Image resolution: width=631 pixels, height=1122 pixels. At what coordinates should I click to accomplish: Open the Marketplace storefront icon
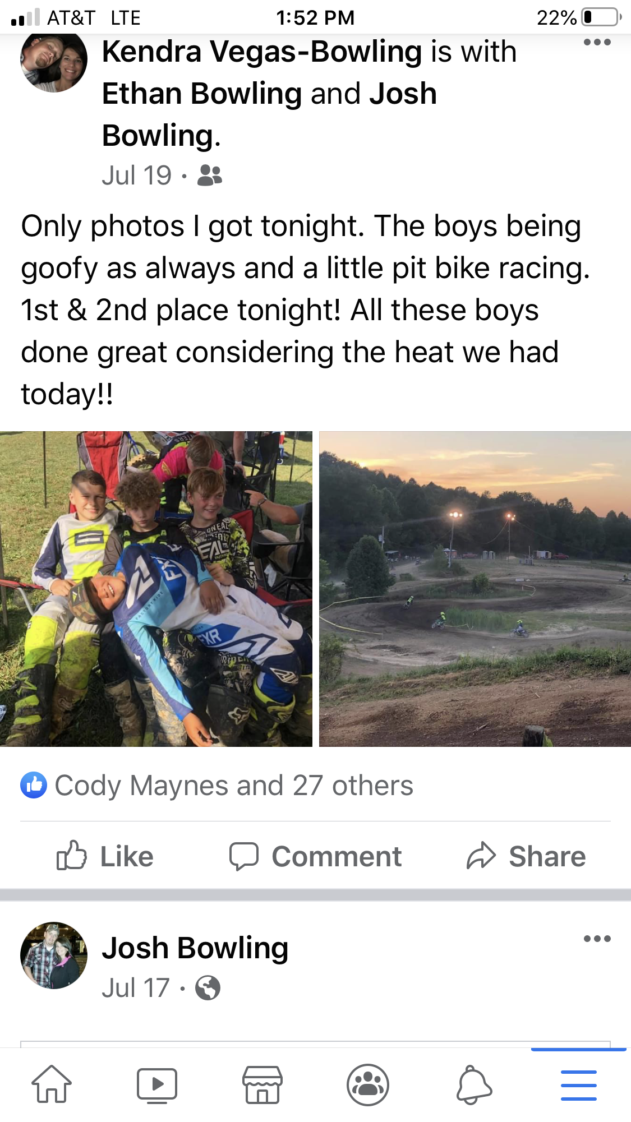(262, 1084)
